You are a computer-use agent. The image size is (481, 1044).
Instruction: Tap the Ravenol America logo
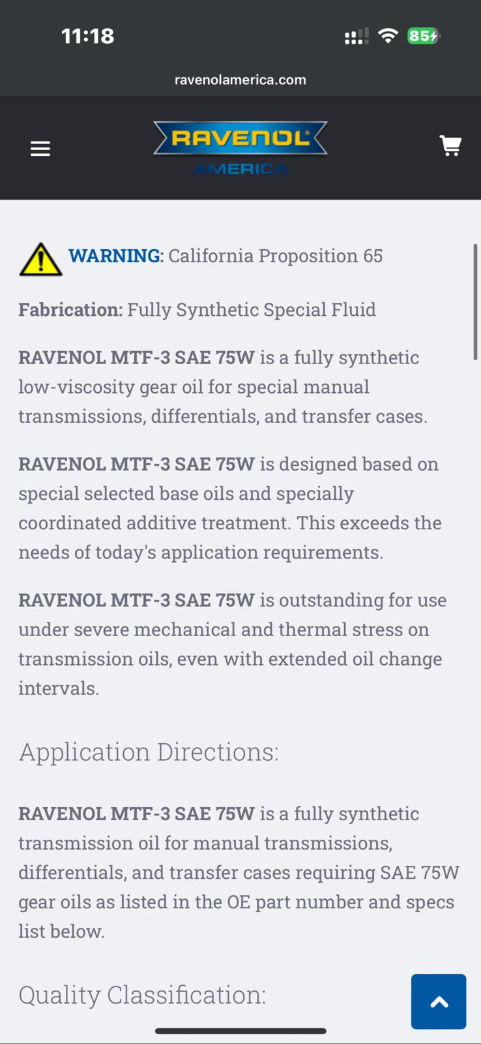241,148
